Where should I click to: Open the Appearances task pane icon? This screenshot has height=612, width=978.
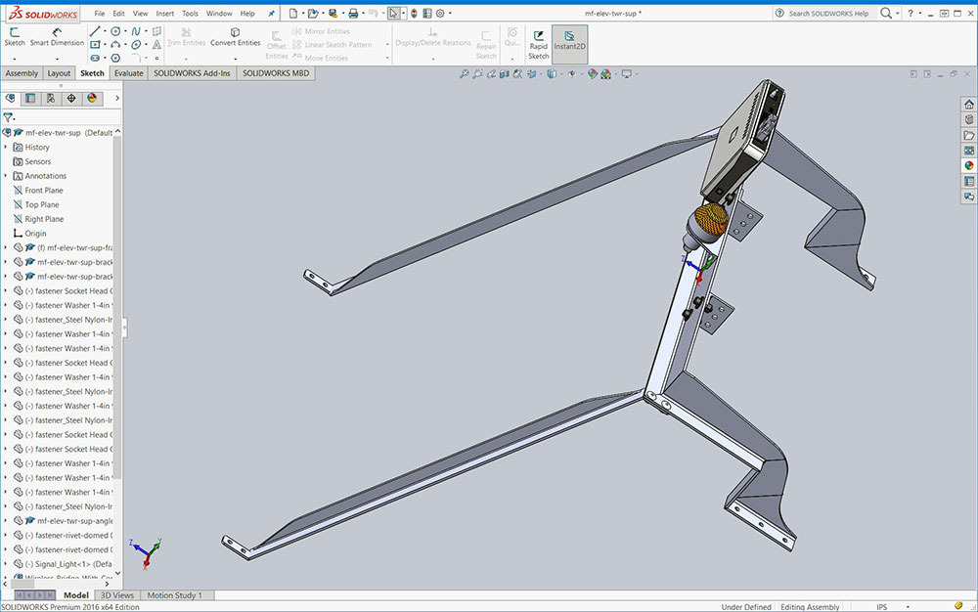tap(968, 165)
